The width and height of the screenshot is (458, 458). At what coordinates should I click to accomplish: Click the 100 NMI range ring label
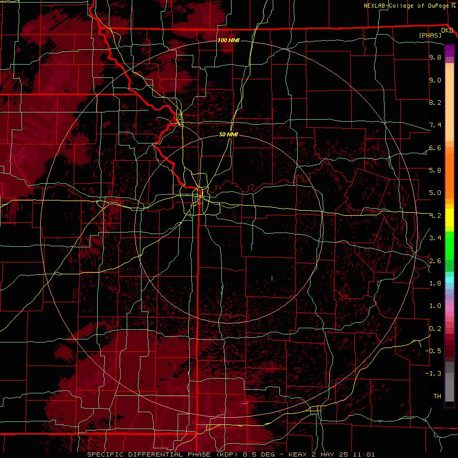click(x=228, y=40)
